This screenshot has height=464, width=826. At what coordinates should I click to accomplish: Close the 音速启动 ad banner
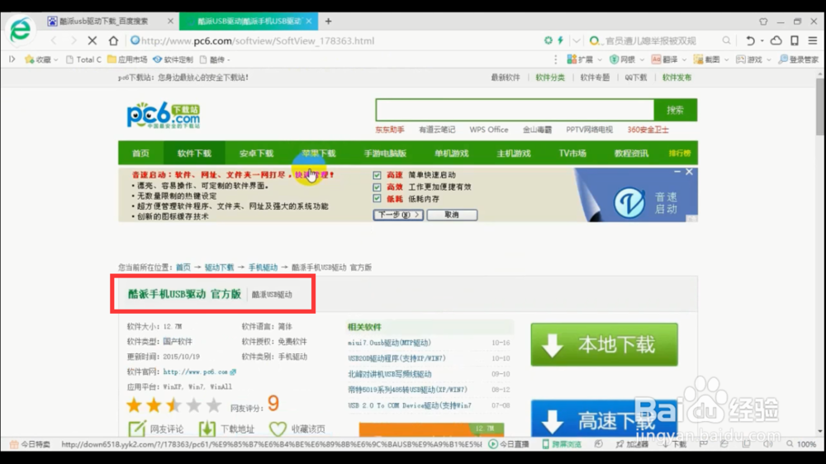(689, 173)
